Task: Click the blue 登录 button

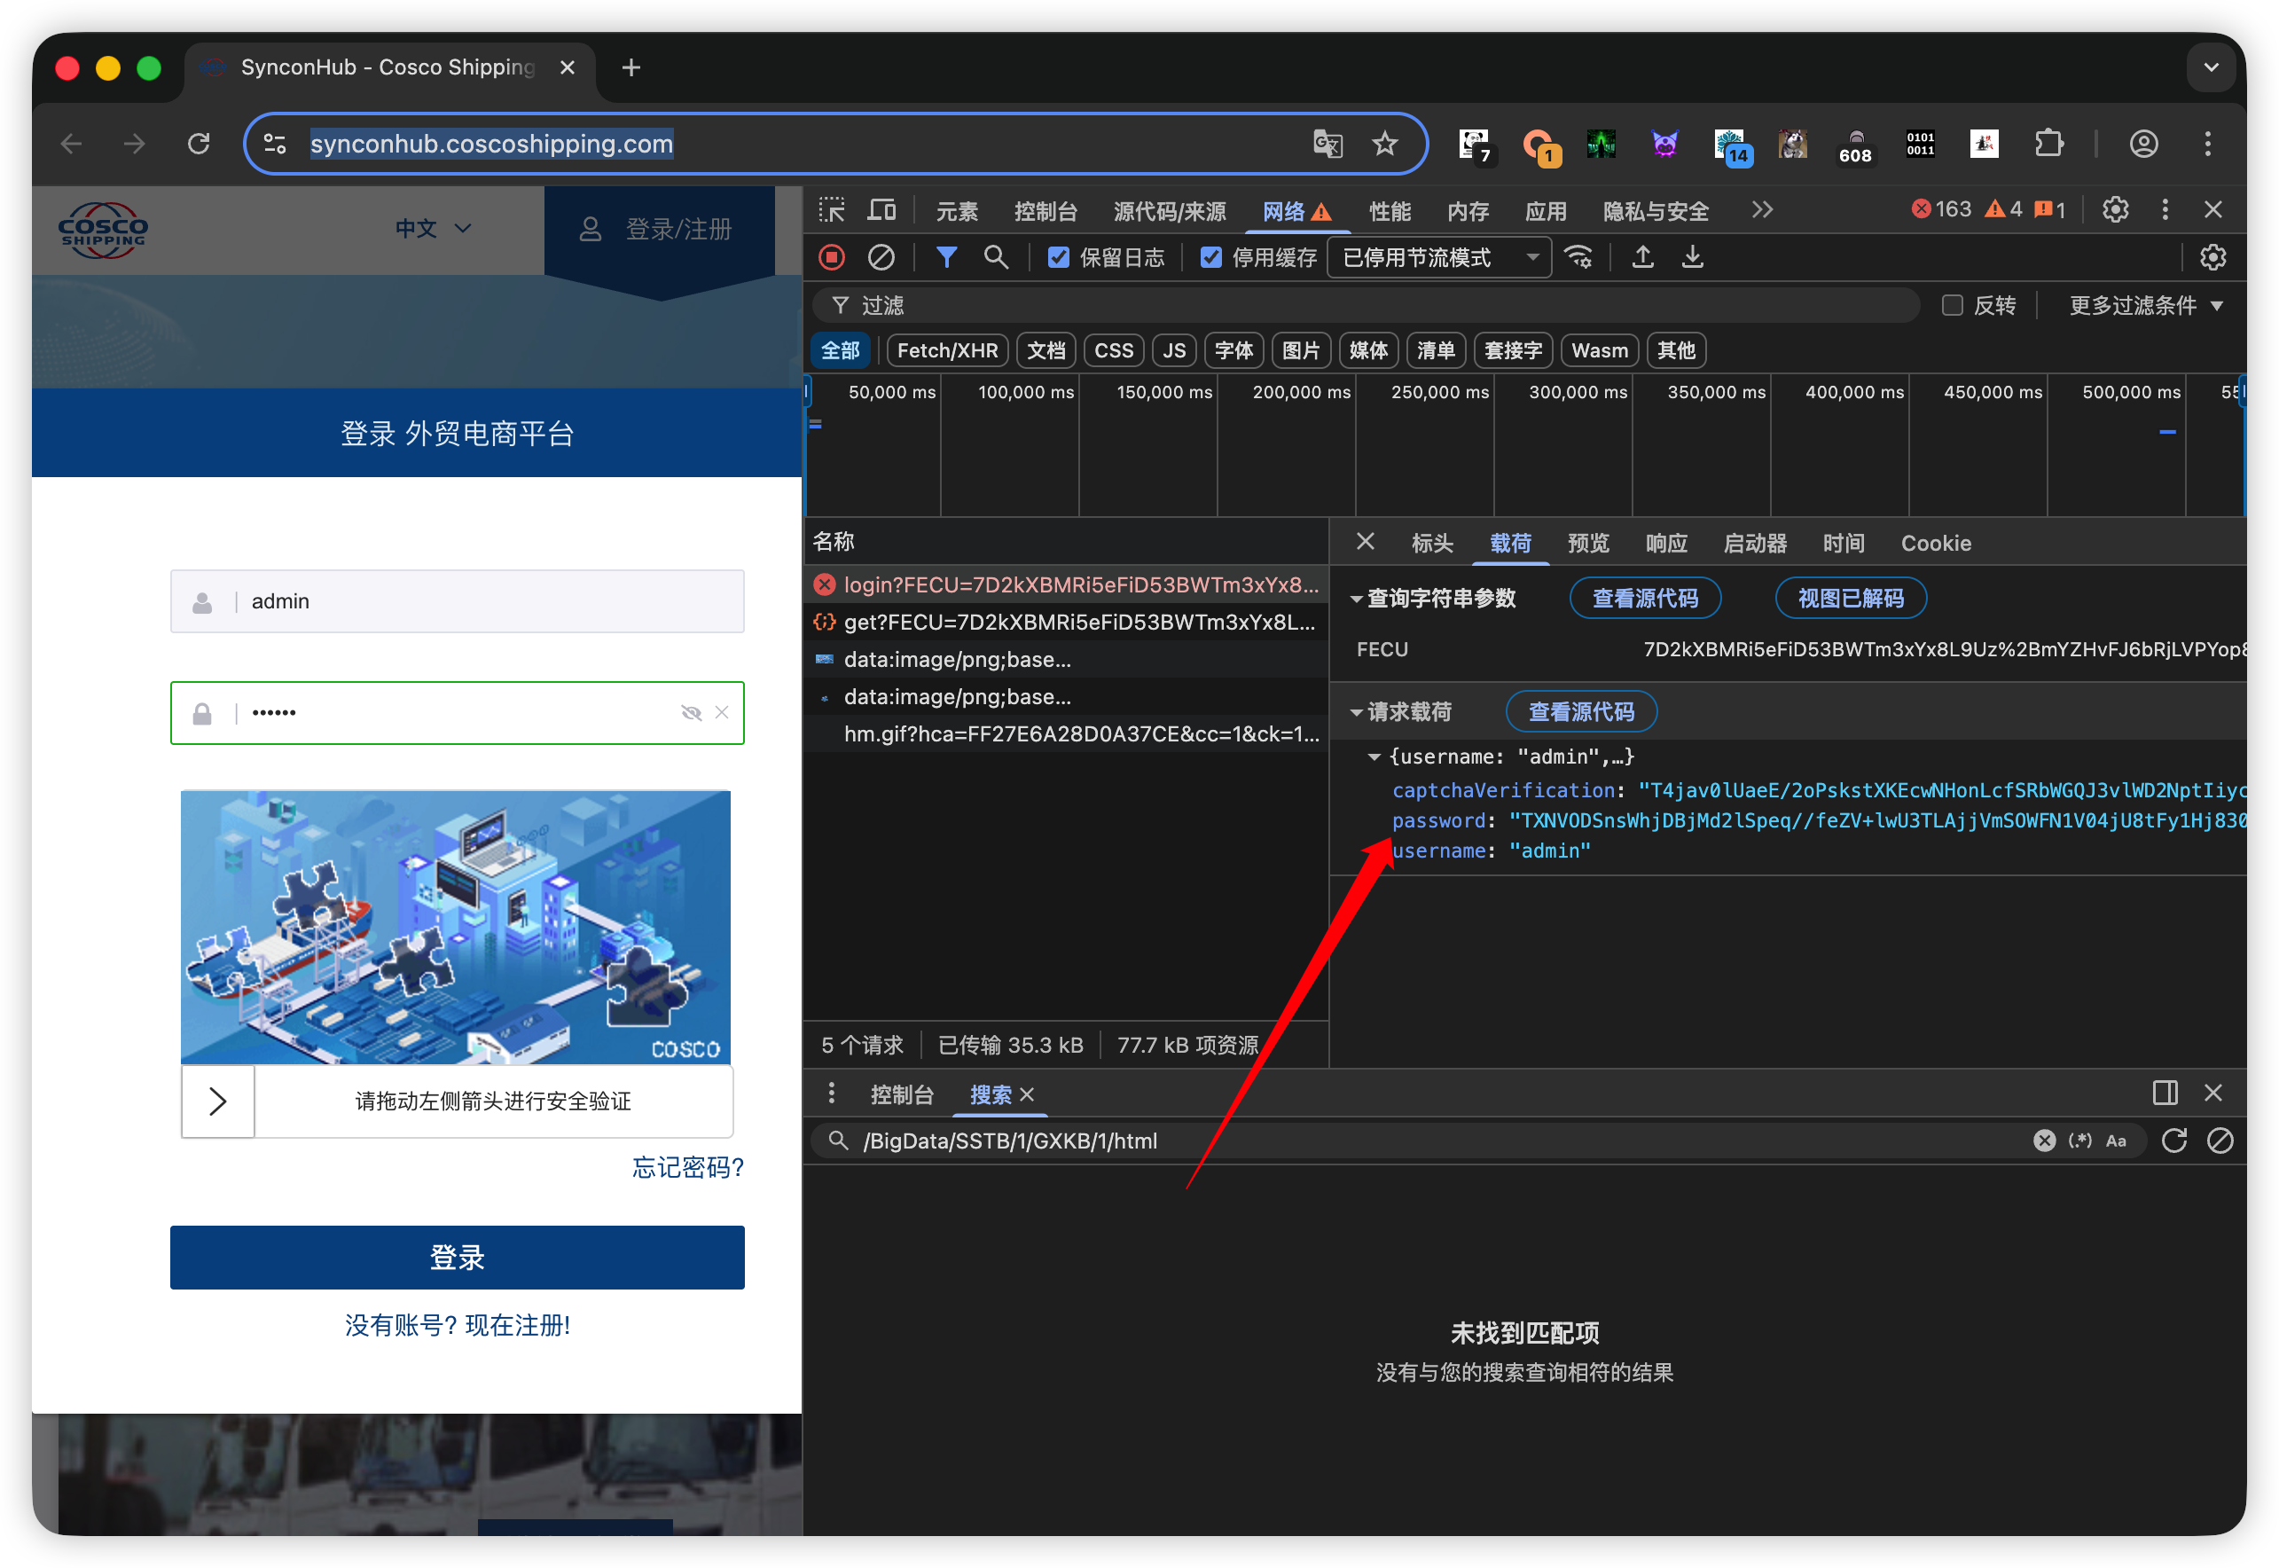Action: pyautogui.click(x=457, y=1257)
